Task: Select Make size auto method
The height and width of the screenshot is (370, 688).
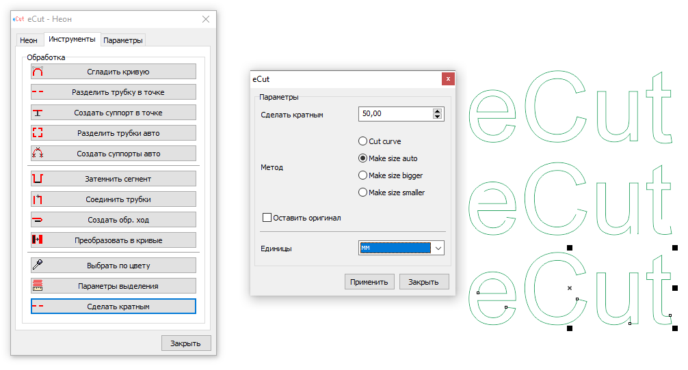Action: coord(388,158)
